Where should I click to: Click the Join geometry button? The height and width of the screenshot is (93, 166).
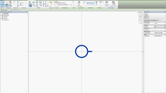22,5
